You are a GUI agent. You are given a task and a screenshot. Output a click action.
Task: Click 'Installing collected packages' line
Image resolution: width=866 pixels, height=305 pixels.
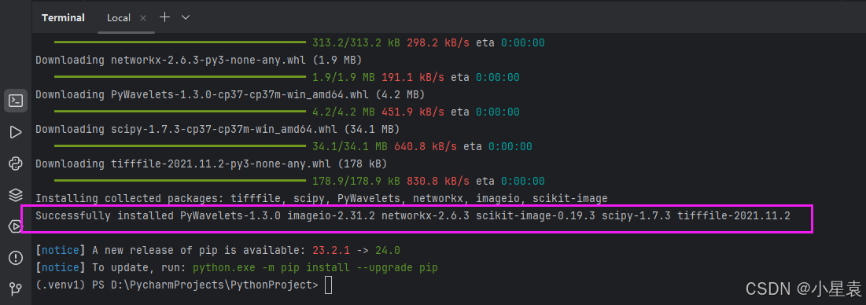click(x=322, y=199)
